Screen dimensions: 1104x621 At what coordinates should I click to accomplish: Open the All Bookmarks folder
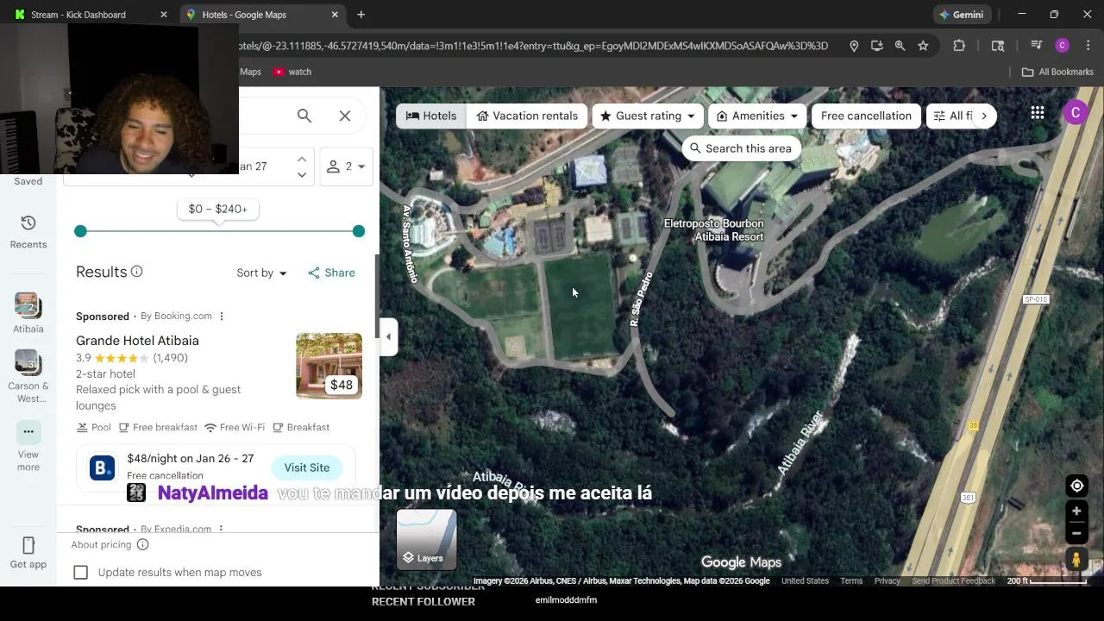point(1057,72)
